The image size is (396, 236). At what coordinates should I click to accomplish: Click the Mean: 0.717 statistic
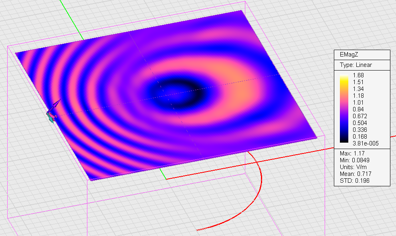[x=356, y=173]
